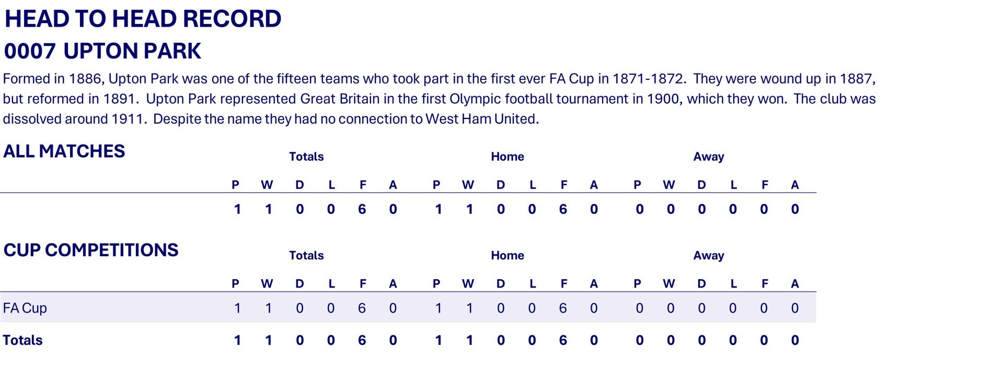This screenshot has width=1003, height=371.
Task: Click the Away column header under All Matches
Action: (x=708, y=157)
